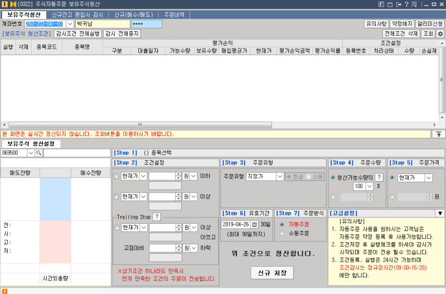Switch to the 주문내역 tab

coord(175,15)
